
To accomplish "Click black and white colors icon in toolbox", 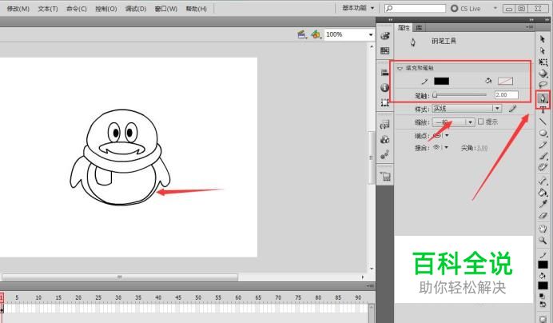I will tap(543, 296).
